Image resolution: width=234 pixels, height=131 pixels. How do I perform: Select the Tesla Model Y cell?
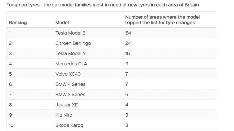(70, 54)
